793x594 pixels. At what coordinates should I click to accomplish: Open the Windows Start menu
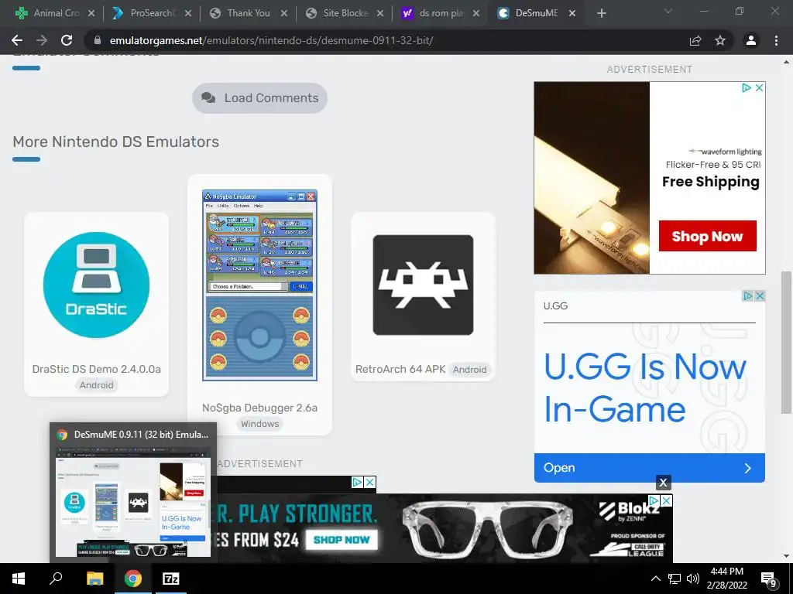19,579
